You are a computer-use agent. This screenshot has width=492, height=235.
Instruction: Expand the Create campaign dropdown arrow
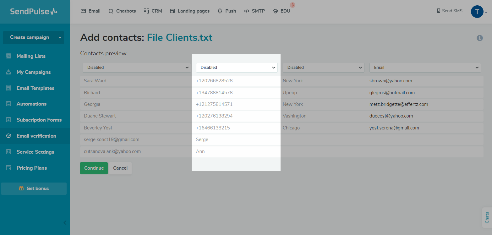pyautogui.click(x=60, y=37)
